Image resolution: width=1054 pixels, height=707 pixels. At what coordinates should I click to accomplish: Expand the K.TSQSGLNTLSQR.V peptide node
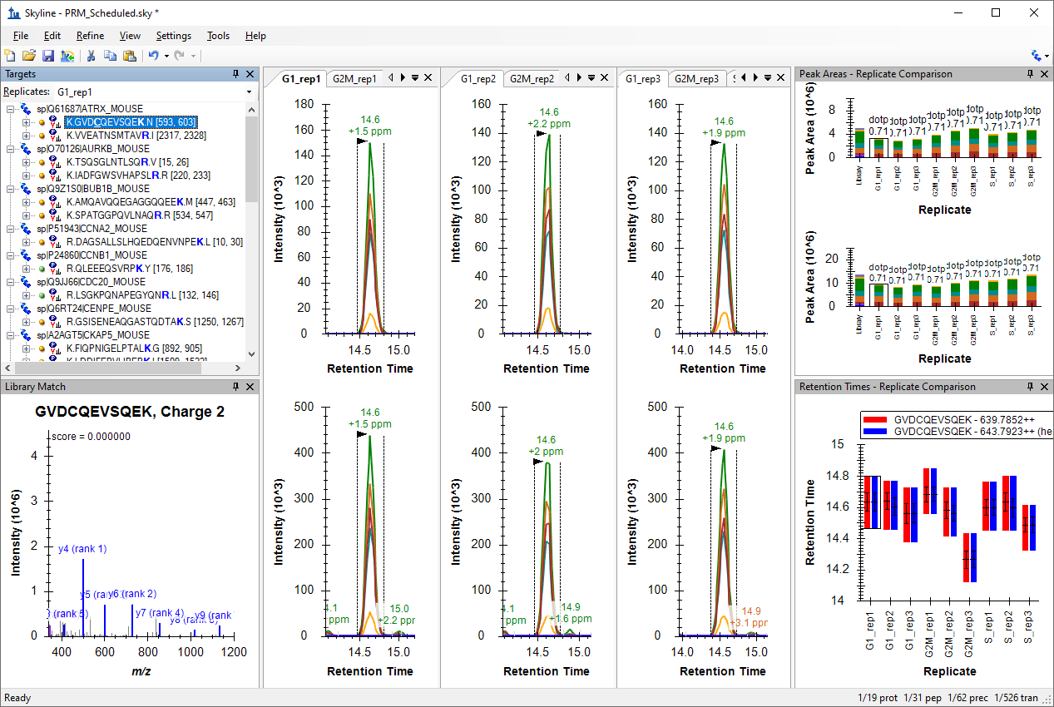click(x=26, y=162)
